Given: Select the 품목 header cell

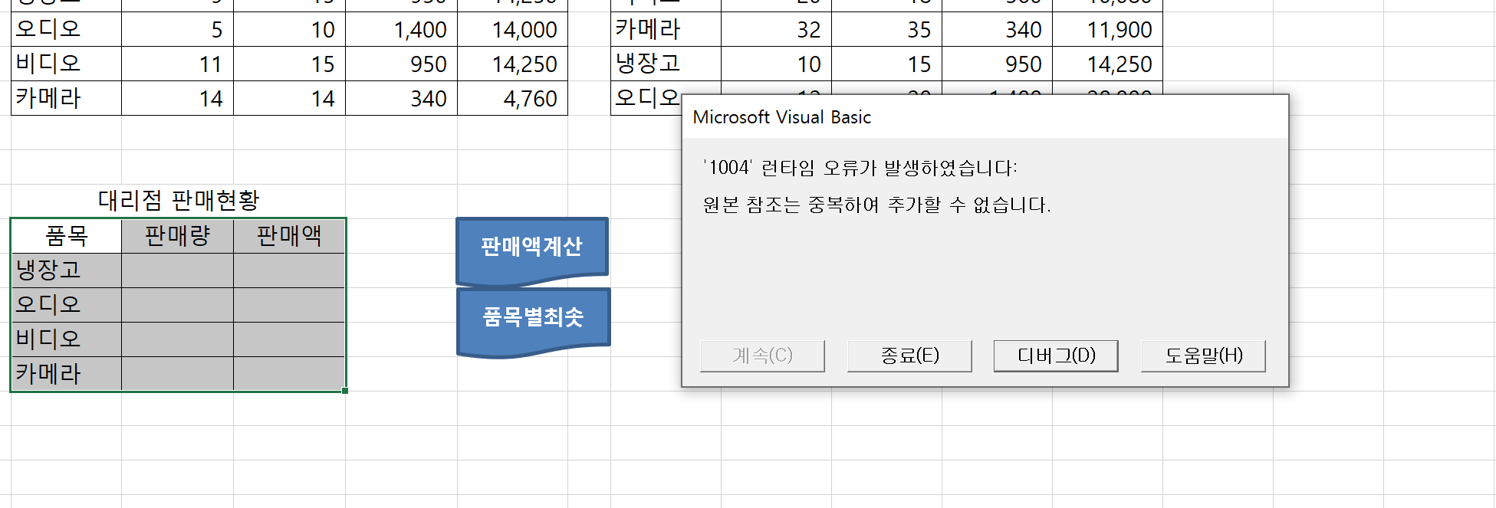Looking at the screenshot, I should [67, 236].
